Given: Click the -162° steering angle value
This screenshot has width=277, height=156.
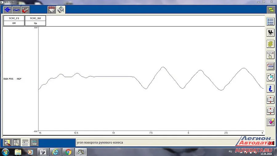Looking at the screenshot, I should click(x=18, y=79).
